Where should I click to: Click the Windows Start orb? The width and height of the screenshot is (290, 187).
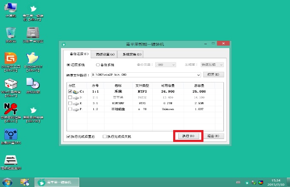7,182
